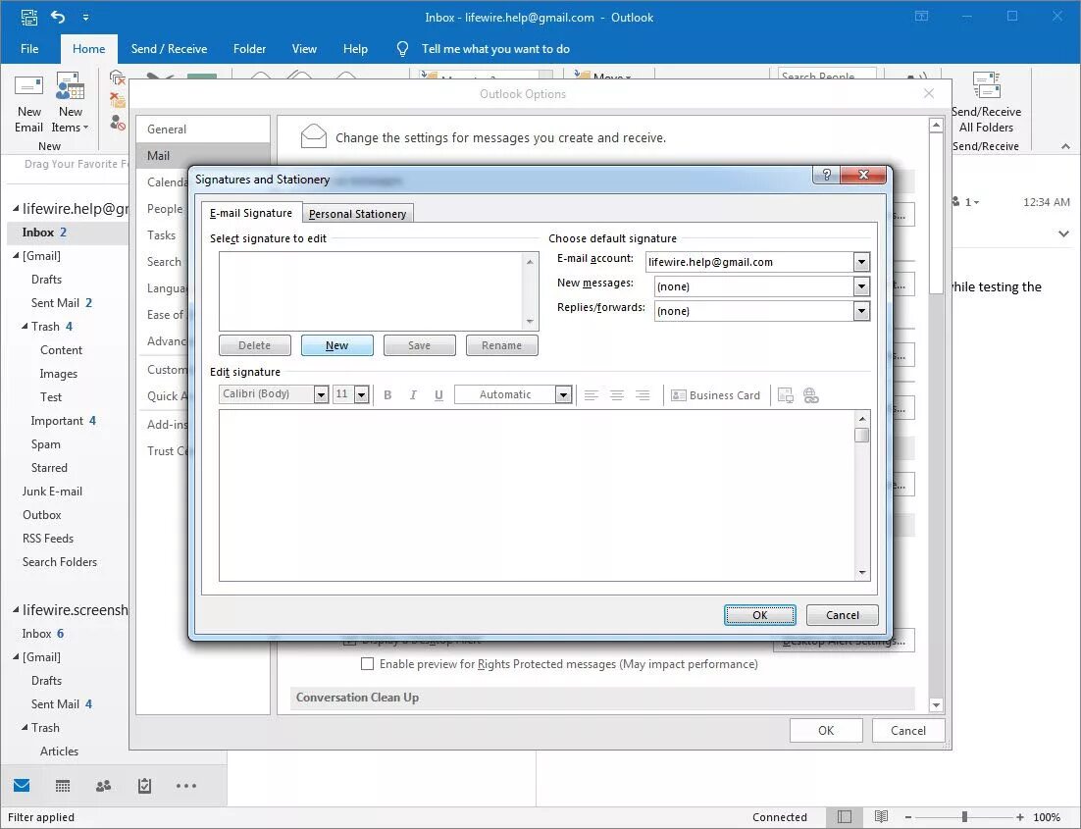
Task: Open the Help ribbon tab
Action: pos(356,49)
